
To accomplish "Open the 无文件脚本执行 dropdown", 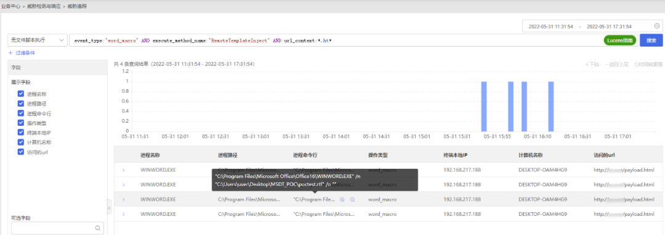I will tap(38, 40).
